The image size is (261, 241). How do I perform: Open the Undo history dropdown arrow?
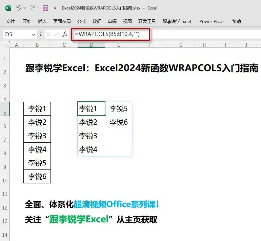pos(25,8)
